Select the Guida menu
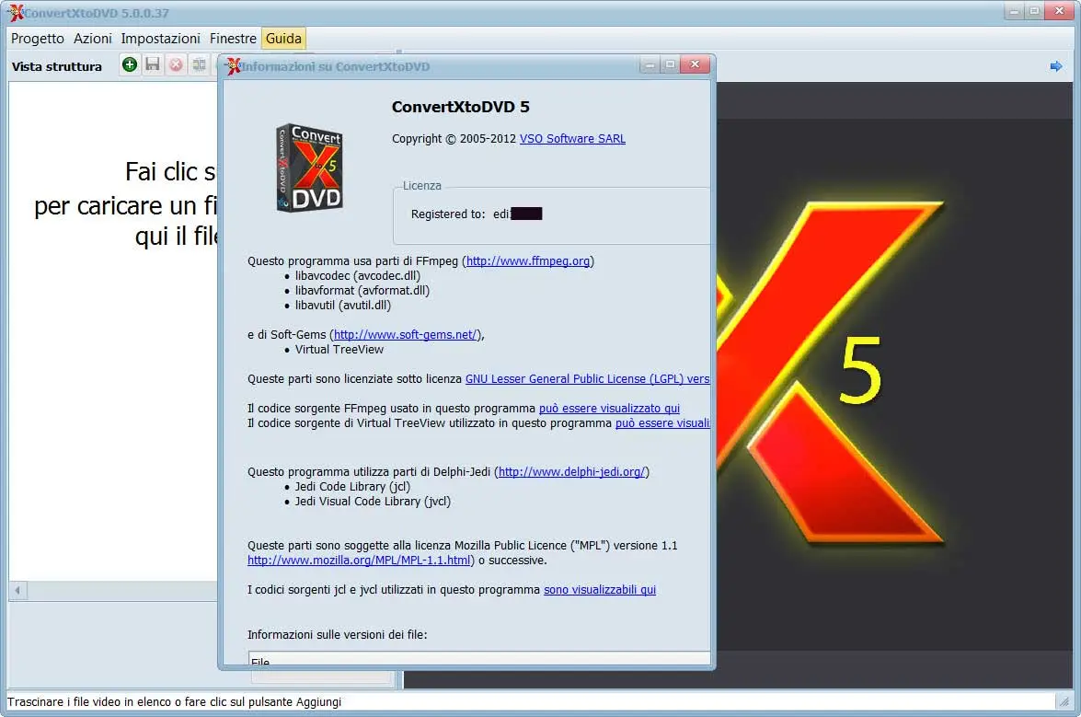 [x=283, y=40]
